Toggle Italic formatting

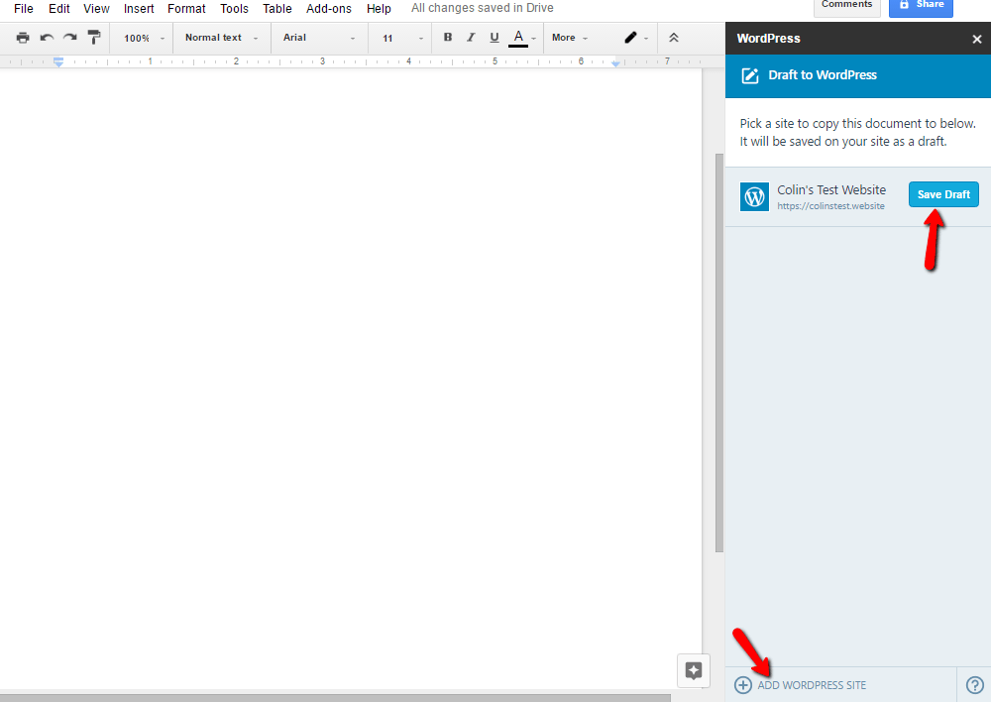tap(471, 38)
